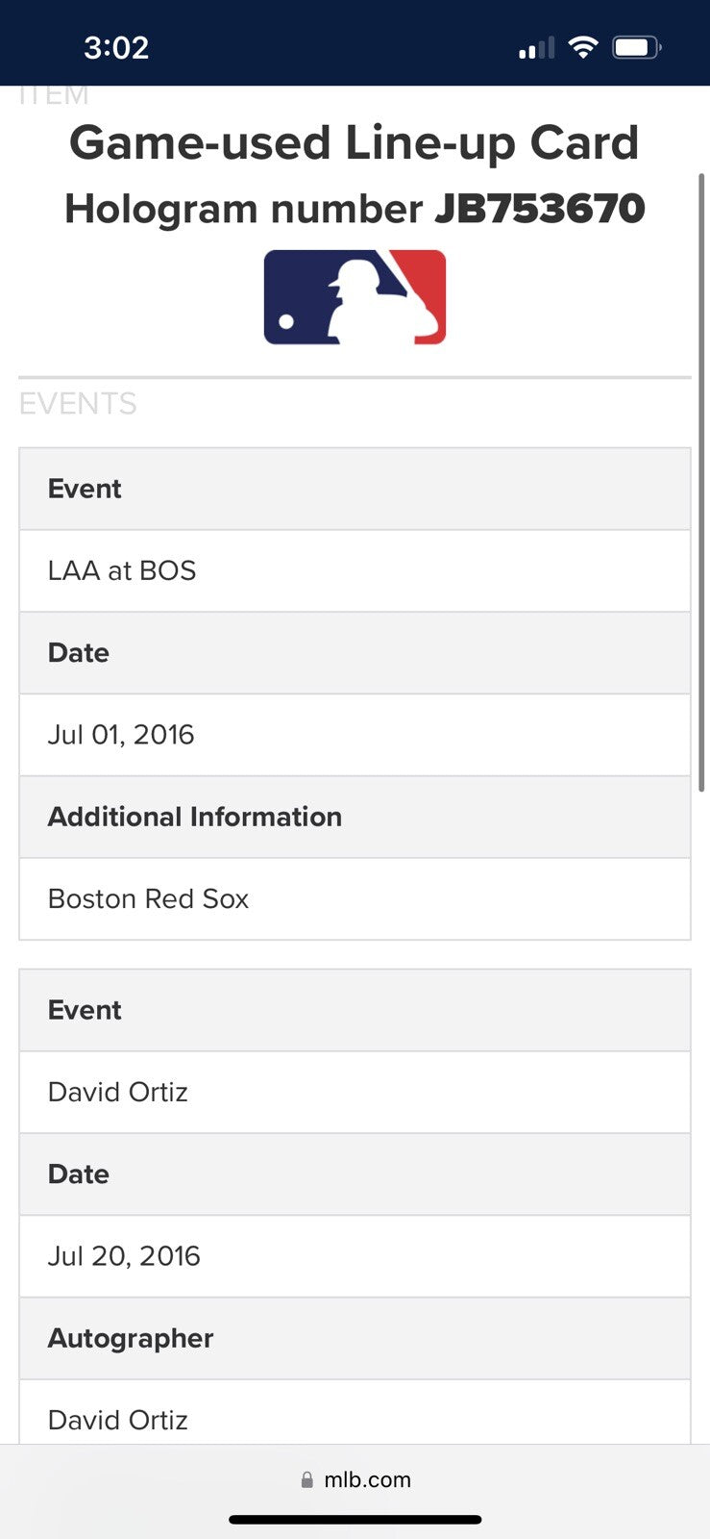The height and width of the screenshot is (1539, 710).
Task: Tap the padlock icon beside mlb.com
Action: tap(307, 1479)
